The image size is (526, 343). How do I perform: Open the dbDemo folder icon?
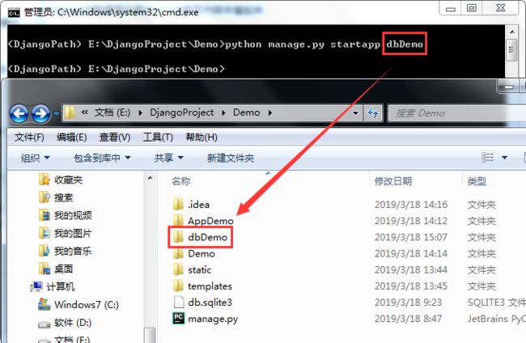pos(178,237)
